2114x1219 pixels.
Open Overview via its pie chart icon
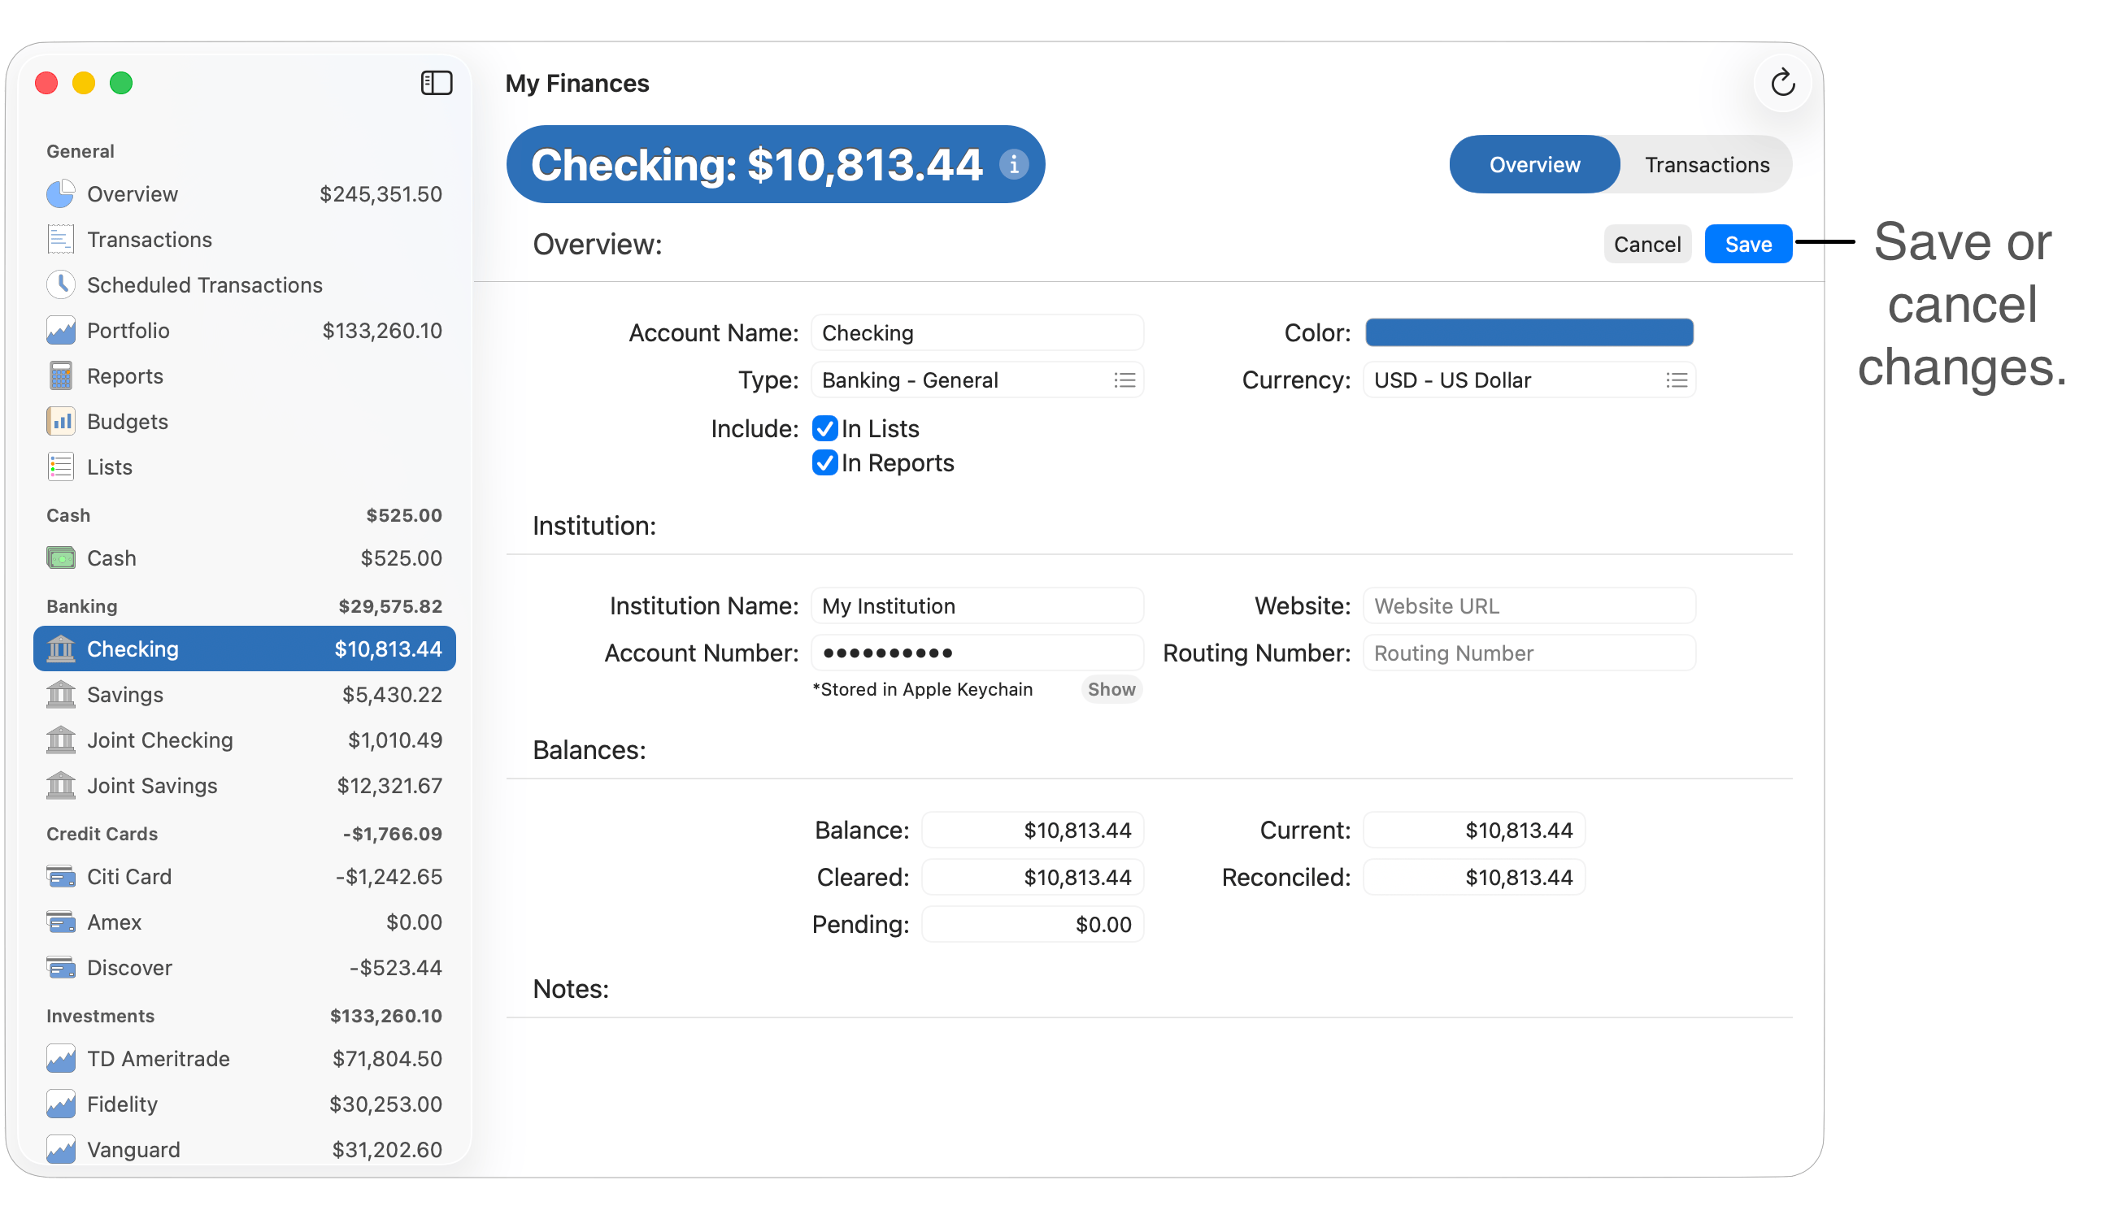click(x=60, y=194)
